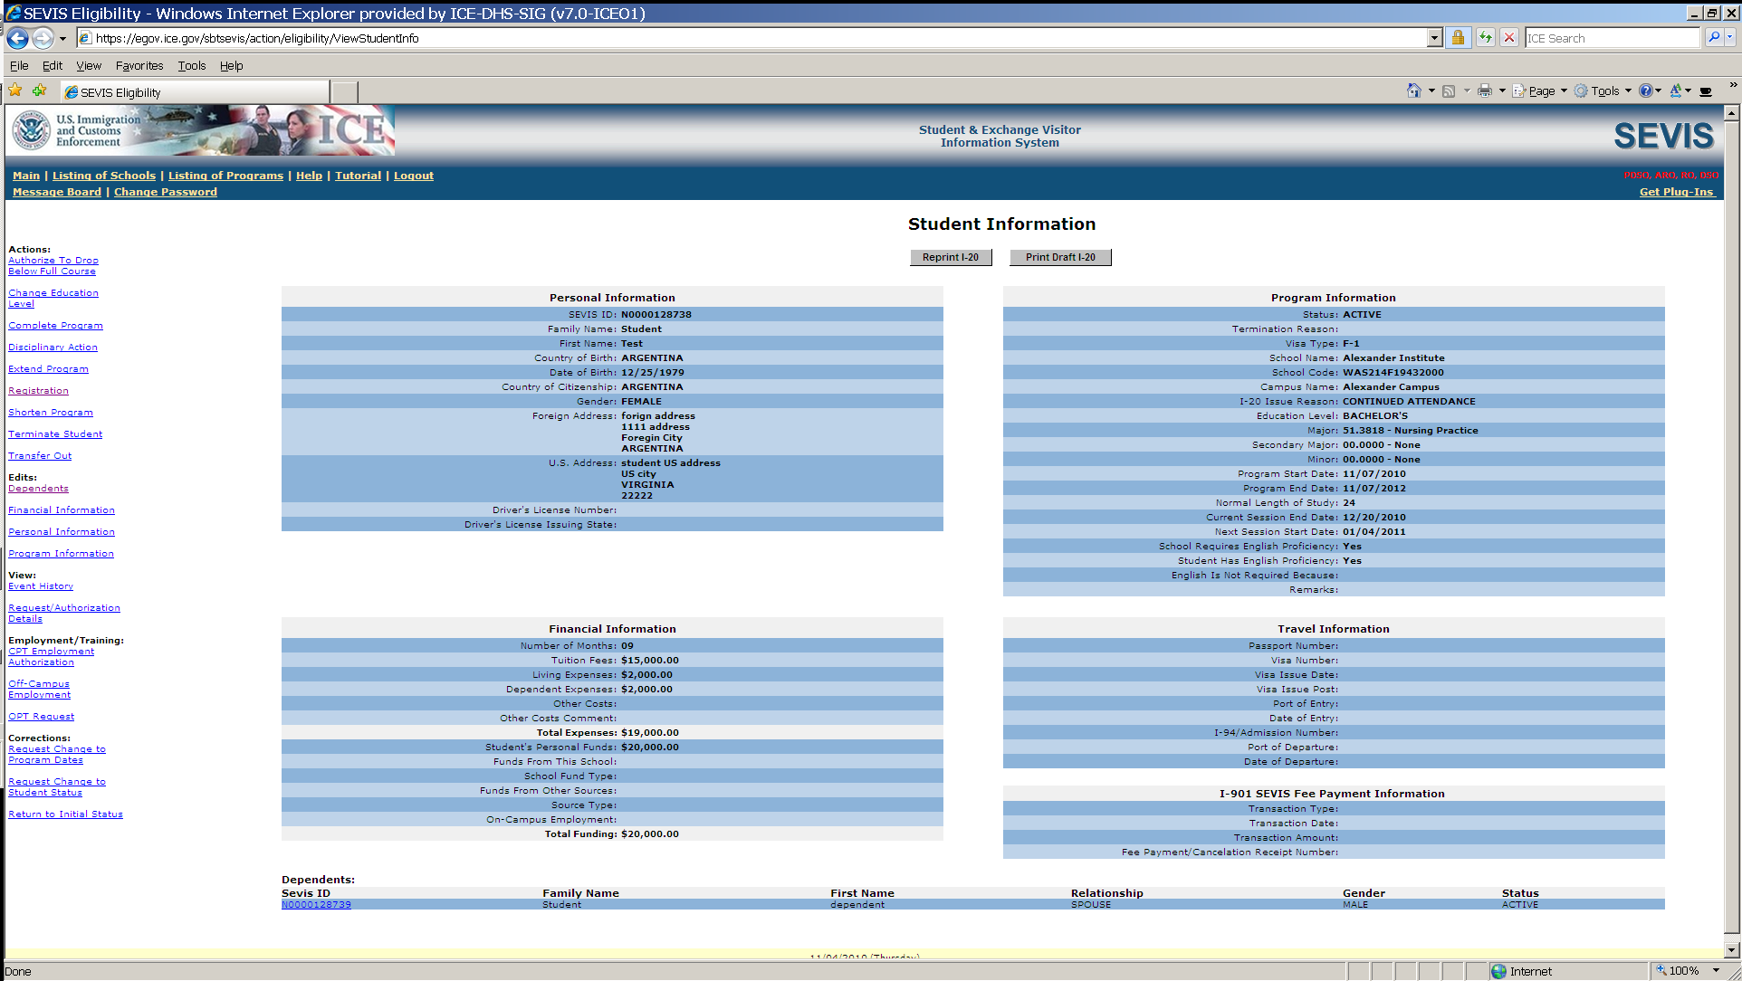Image resolution: width=1742 pixels, height=981 pixels.
Task: Click the Favorites Center star icon
Action: tap(15, 90)
